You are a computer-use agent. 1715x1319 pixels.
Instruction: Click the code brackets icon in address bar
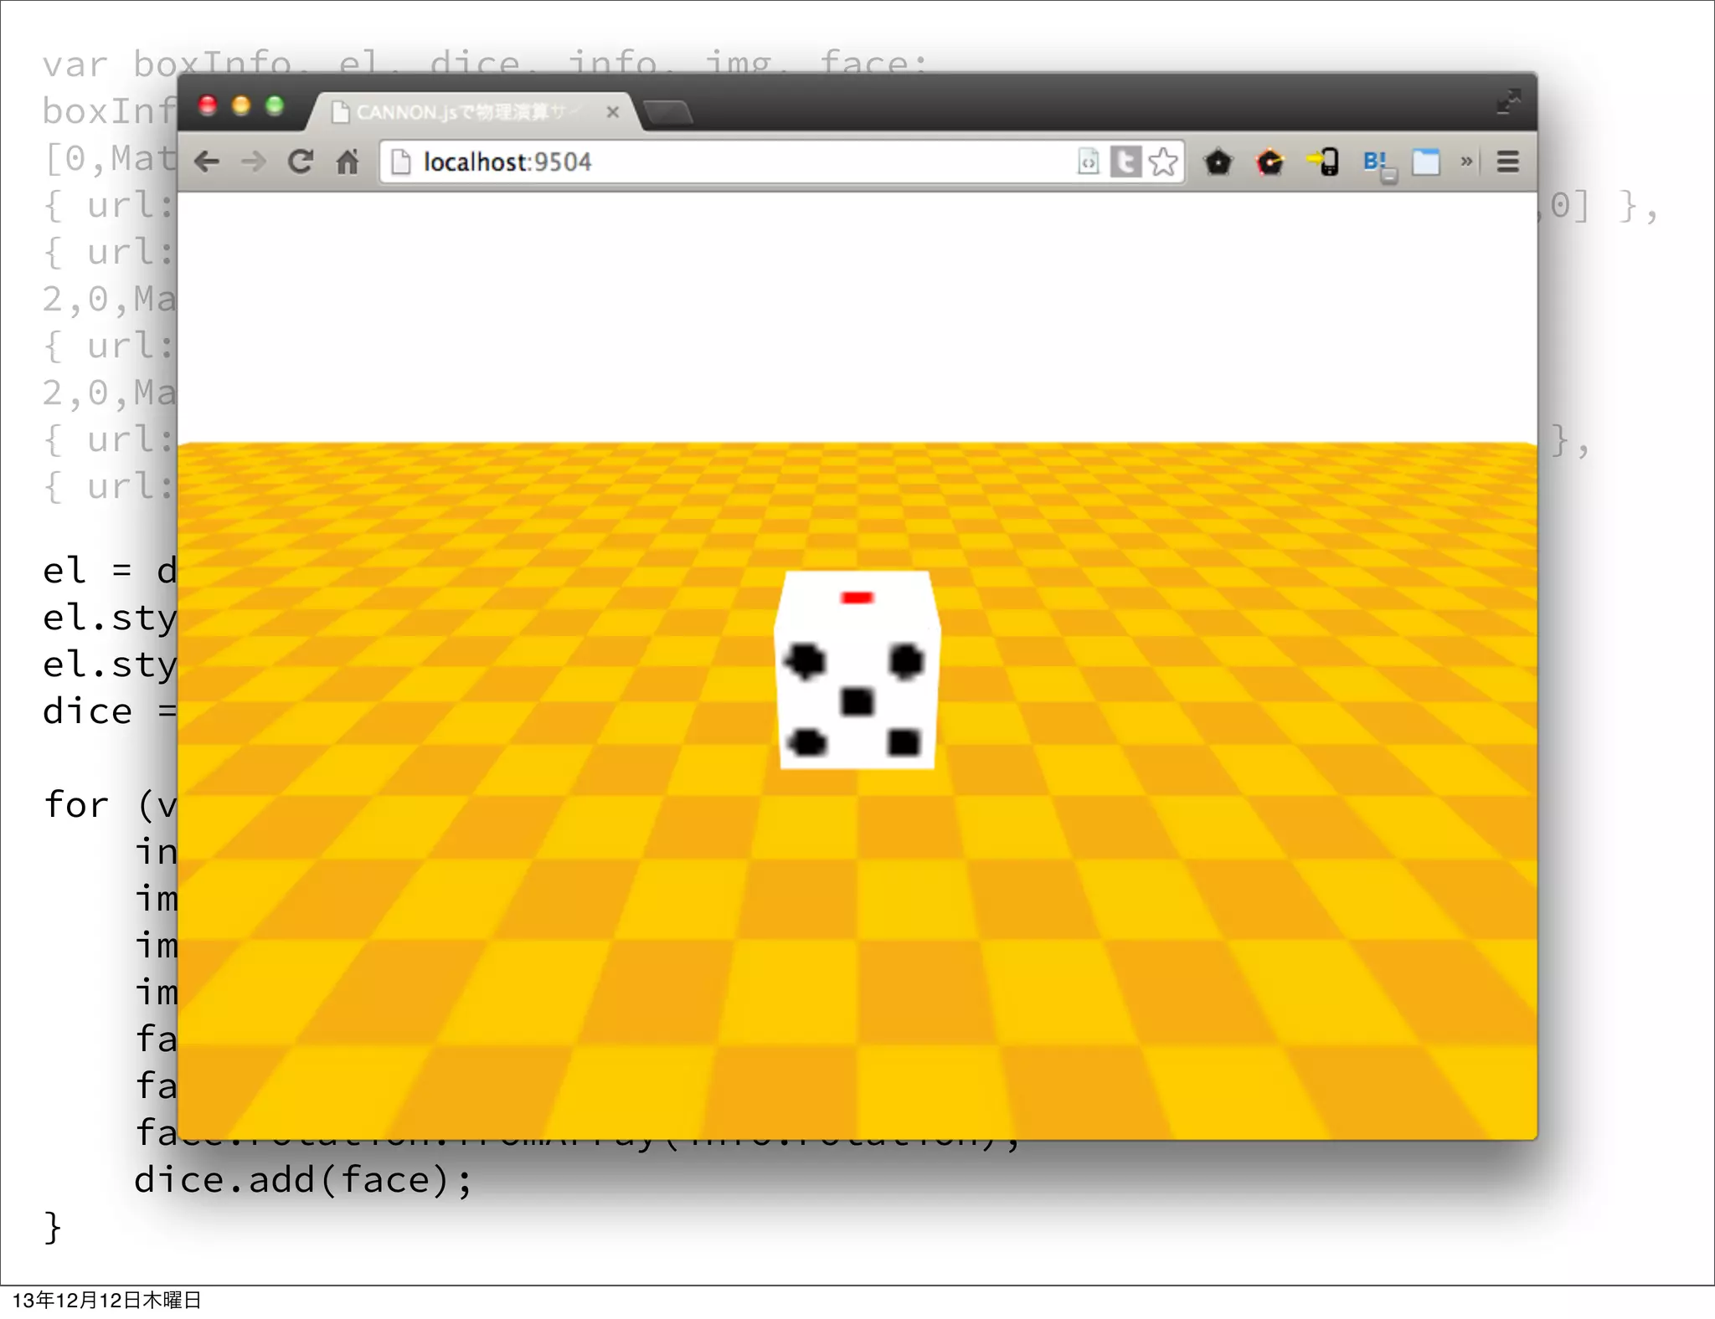tap(1088, 162)
